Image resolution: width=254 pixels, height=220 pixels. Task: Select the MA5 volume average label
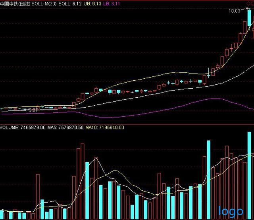tap(65, 127)
